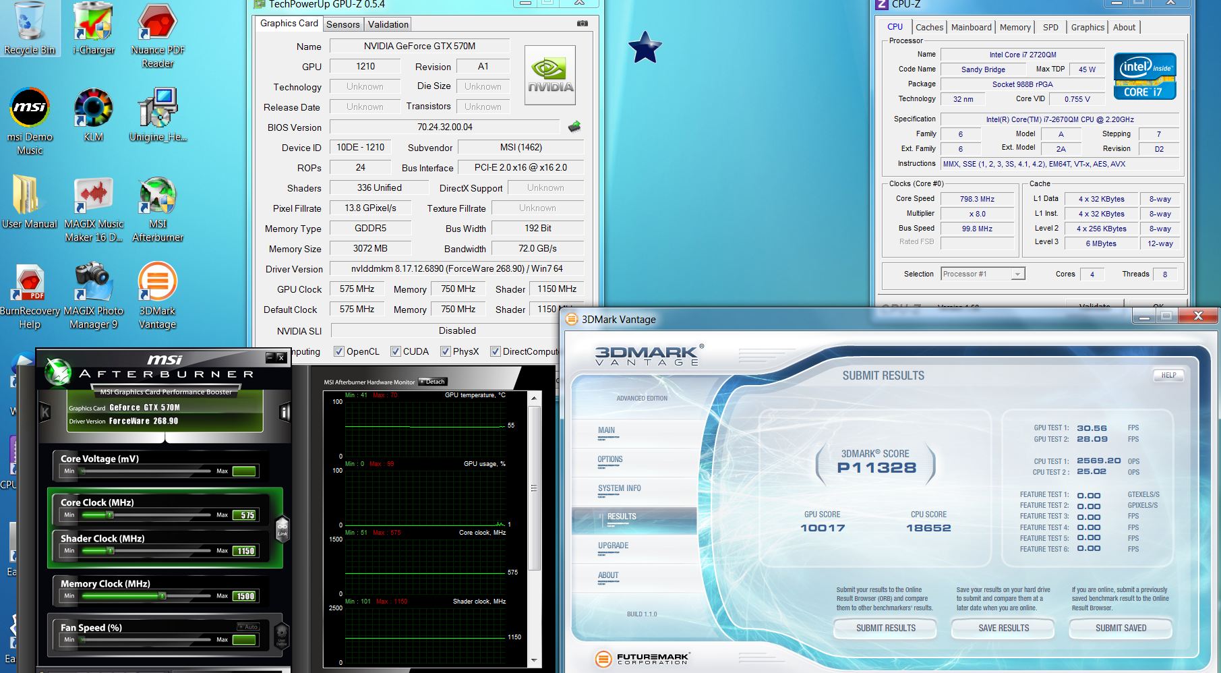Toggle the DirectCompute checkbox in GPU-Z
The height and width of the screenshot is (673, 1221).
[496, 351]
